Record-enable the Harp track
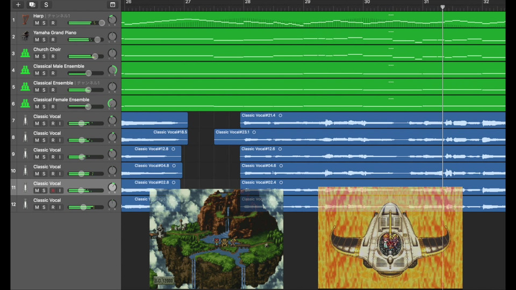Viewport: 516px width, 290px height. pyautogui.click(x=53, y=23)
